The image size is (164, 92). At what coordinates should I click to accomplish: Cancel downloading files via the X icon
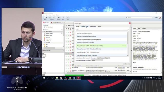point(92,75)
